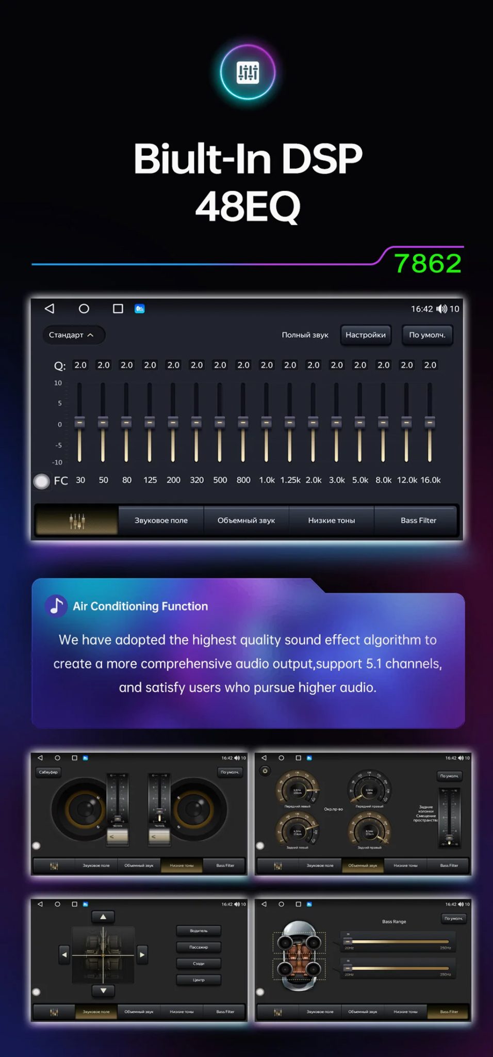Click По умолч. on the subwoofer screen

(230, 772)
